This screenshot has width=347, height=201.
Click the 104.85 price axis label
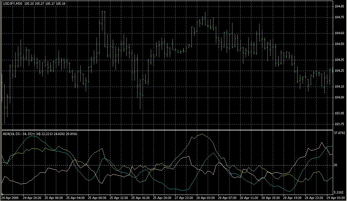click(x=339, y=6)
